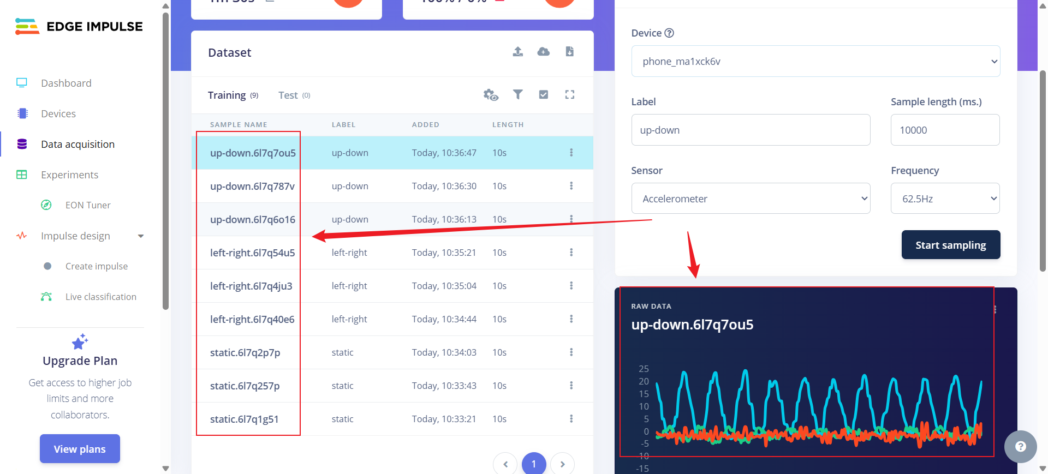Switch to the Test tab
This screenshot has height=474, width=1048.
click(294, 95)
